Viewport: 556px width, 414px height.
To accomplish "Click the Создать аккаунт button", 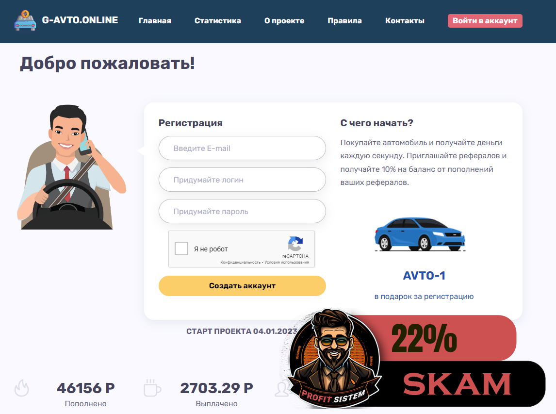I will [242, 285].
